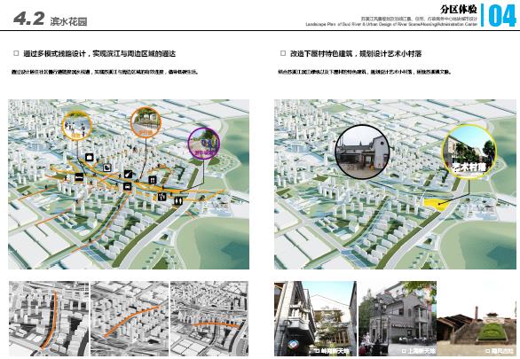Image resolution: width=520 pixels, height=359 pixels.
Task: Click the yellow-ringed circular callout photo
Action: pos(77,126)
